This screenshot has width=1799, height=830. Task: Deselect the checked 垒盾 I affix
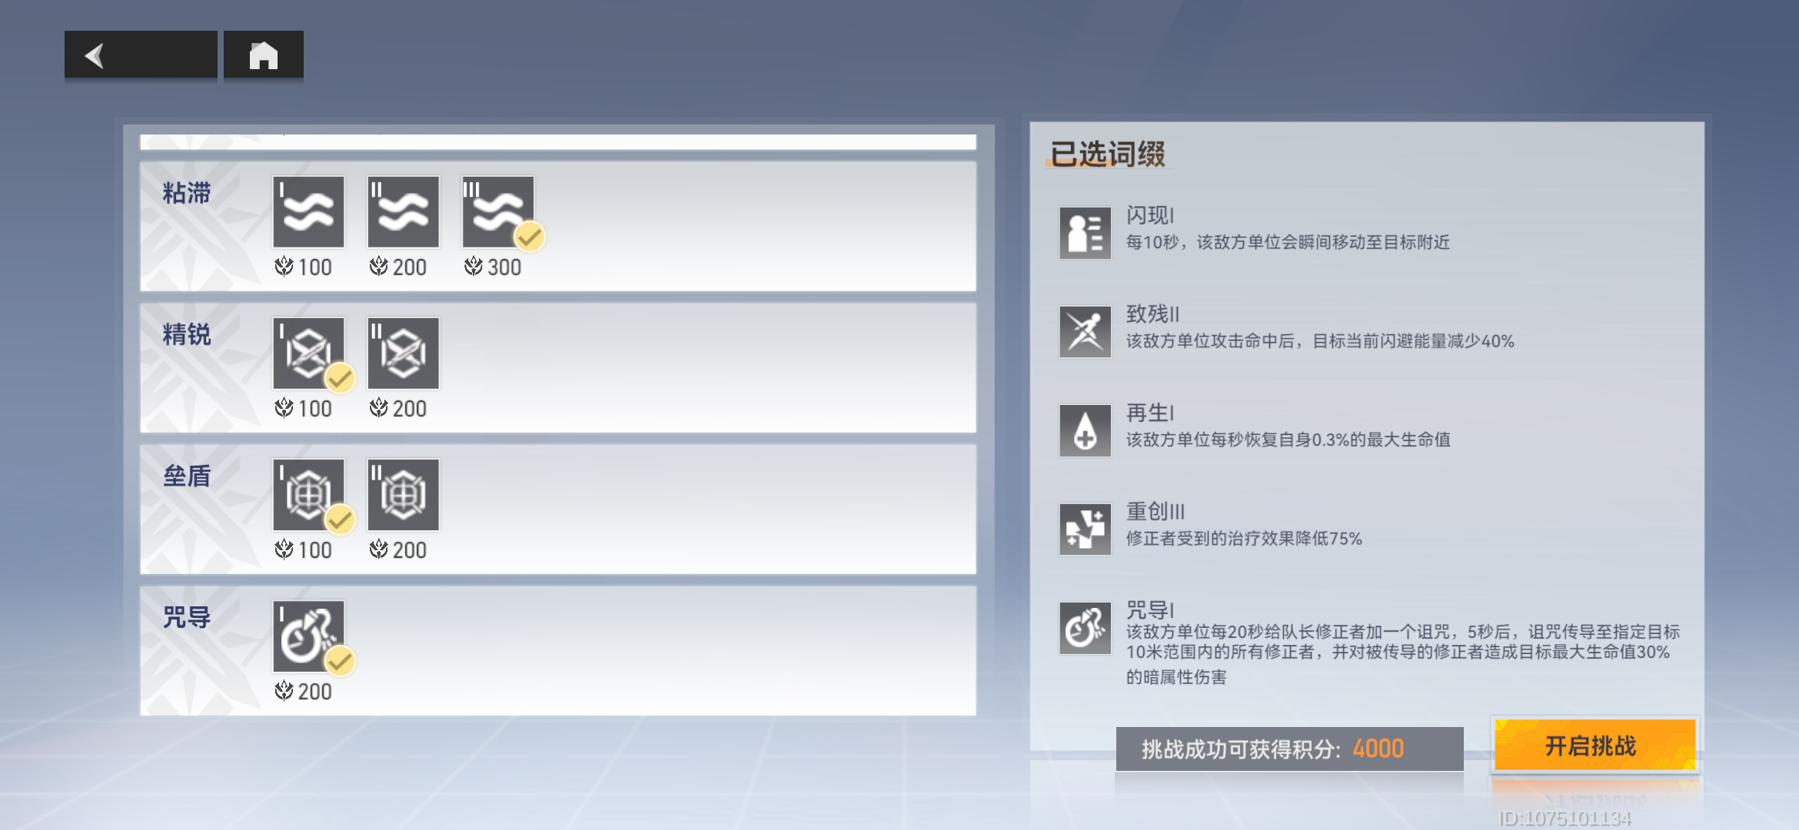coord(308,495)
